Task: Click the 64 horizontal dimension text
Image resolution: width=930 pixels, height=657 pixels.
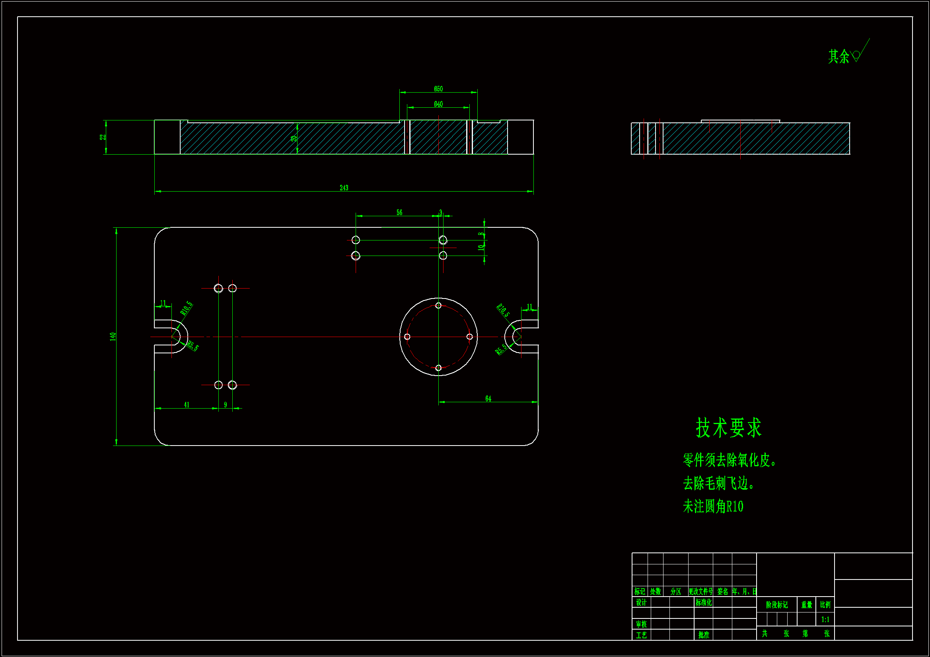Action: point(488,399)
